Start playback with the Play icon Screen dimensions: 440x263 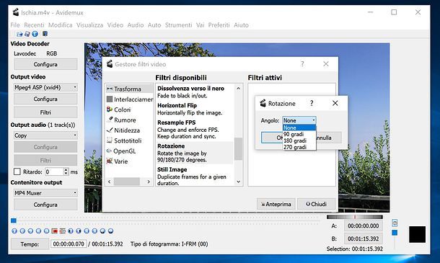pyautogui.click(x=14, y=231)
